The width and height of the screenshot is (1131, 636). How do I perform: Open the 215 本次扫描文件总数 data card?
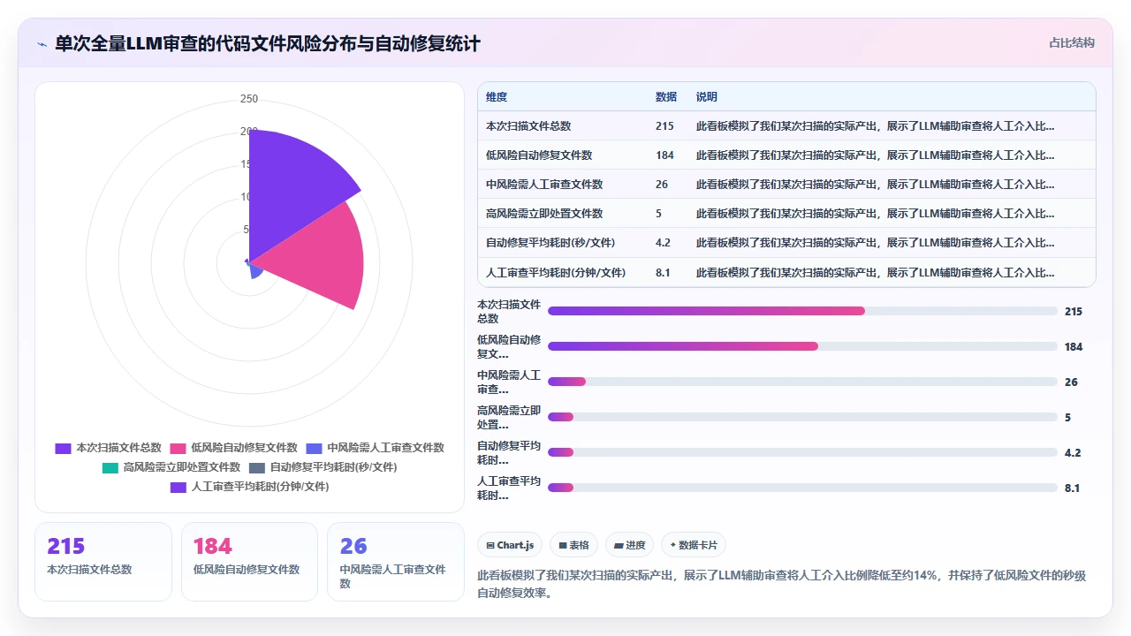pos(103,562)
